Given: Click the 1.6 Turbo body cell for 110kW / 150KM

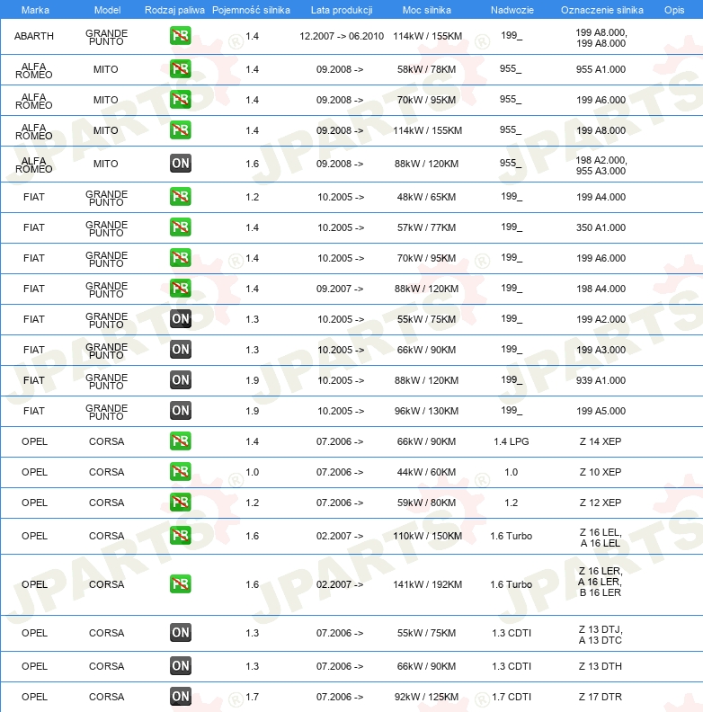Looking at the screenshot, I should point(511,536).
